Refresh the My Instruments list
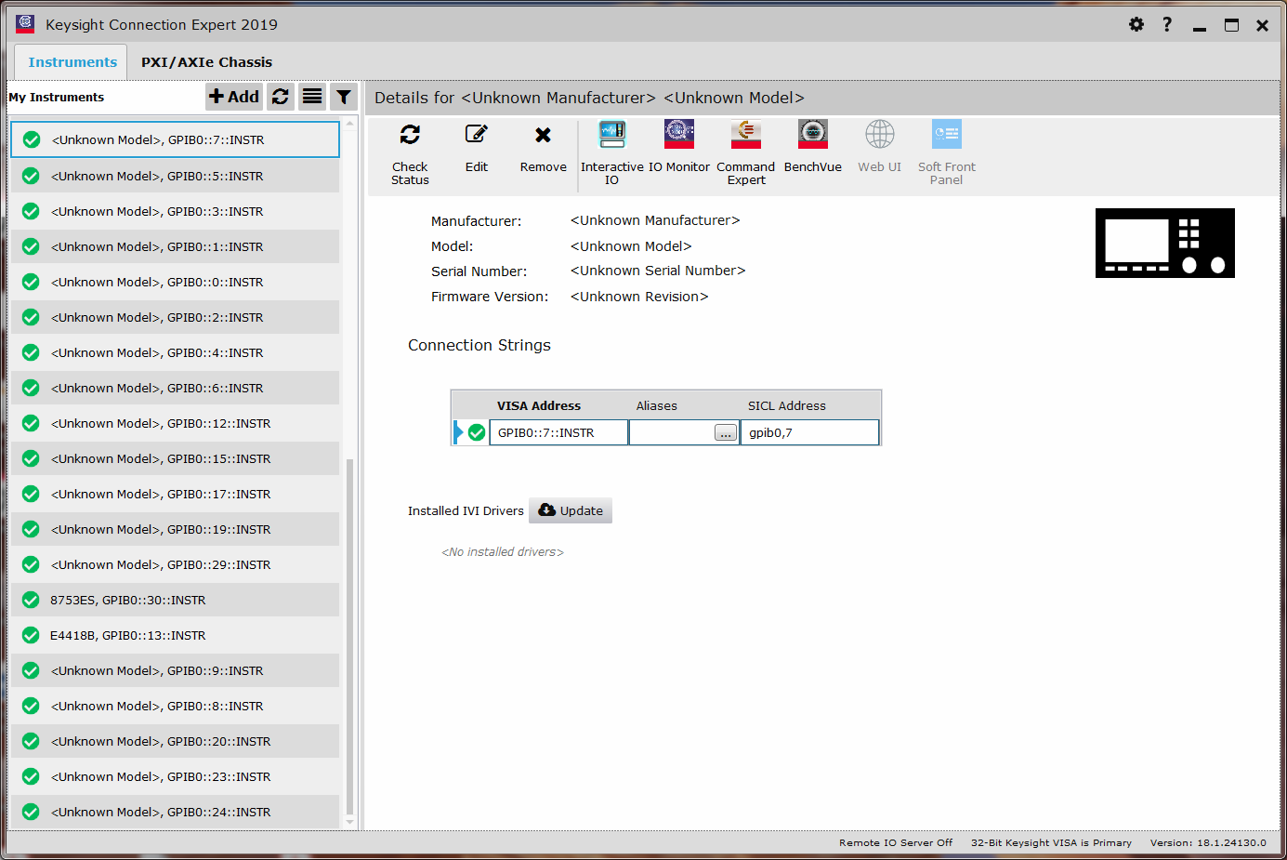The width and height of the screenshot is (1287, 860). click(x=281, y=97)
